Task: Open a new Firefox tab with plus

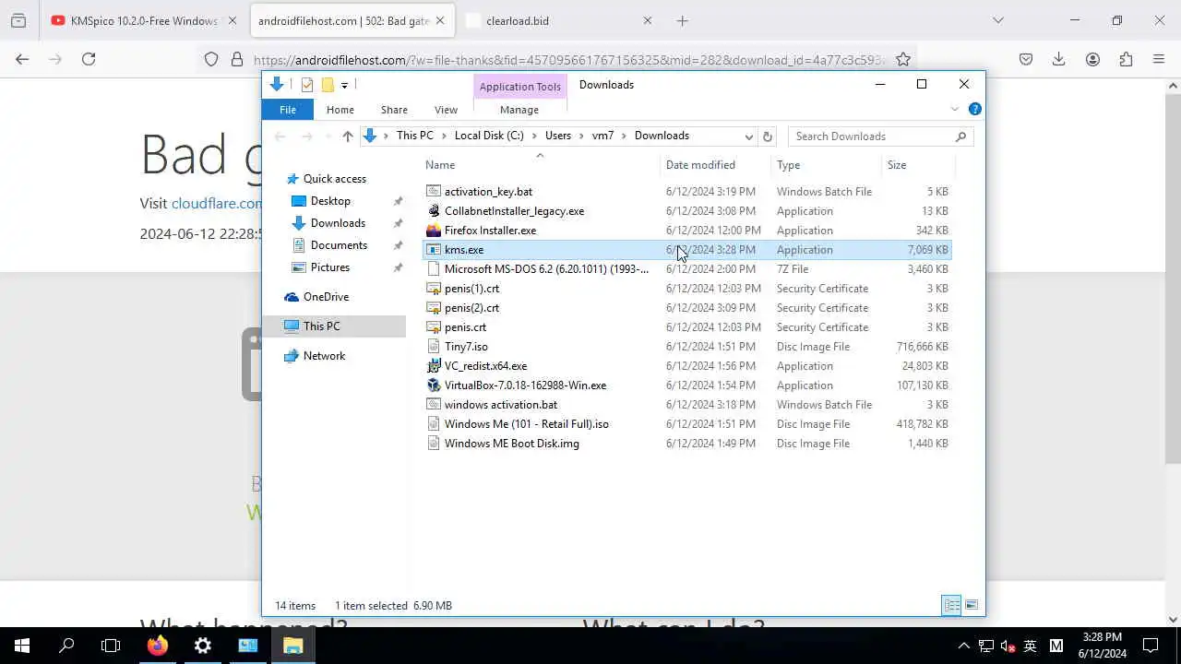Action: [682, 20]
